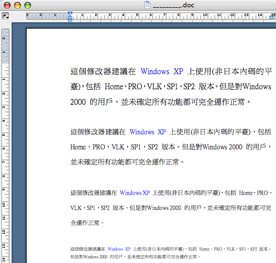Click "Home" in the first paragraph
276x263 pixels.
[114, 87]
